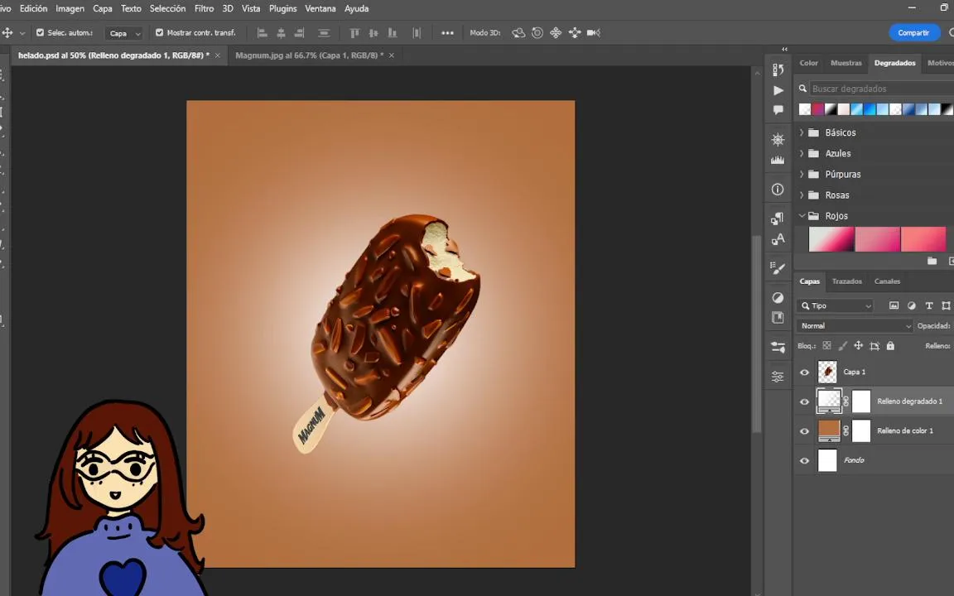Open the Navigator panel wheel icon
954x596 pixels.
click(778, 140)
